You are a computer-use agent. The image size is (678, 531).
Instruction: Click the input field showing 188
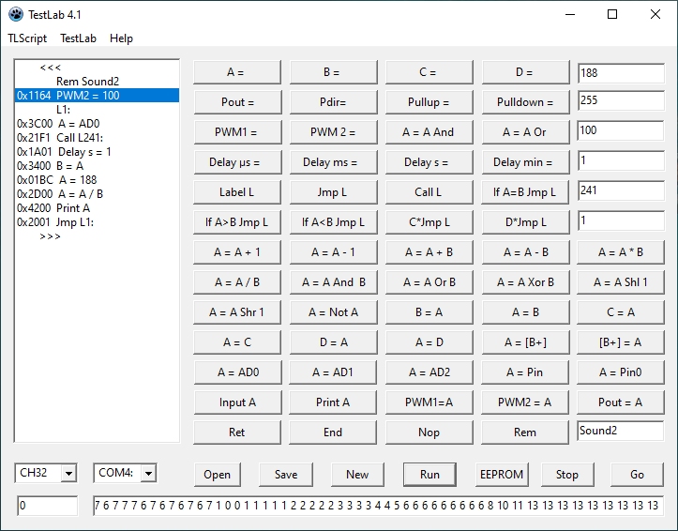[620, 72]
